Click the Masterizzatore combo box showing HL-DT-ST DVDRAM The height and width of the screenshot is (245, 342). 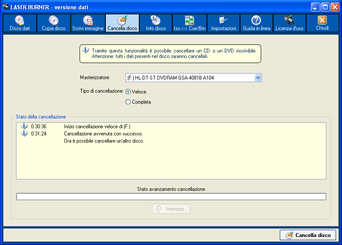click(190, 77)
